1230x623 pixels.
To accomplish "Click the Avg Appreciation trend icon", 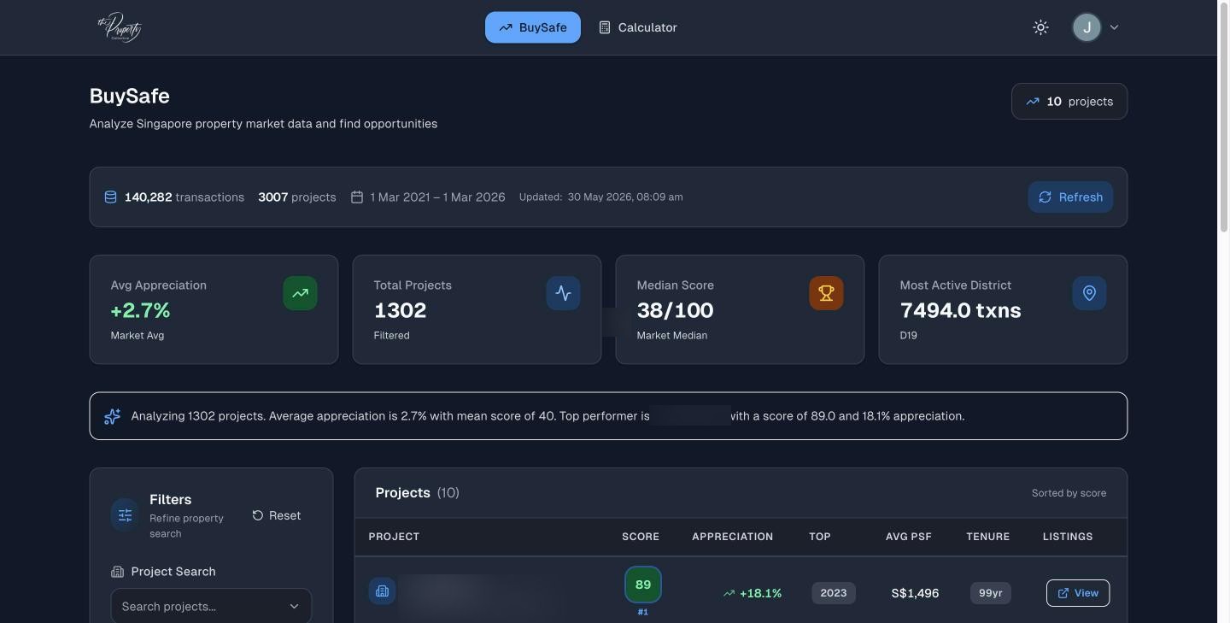I will (x=300, y=293).
